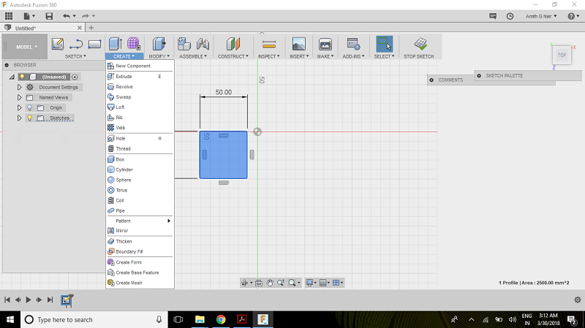Click the TOP face of ViewCube
This screenshot has width=585, height=328.
(562, 56)
